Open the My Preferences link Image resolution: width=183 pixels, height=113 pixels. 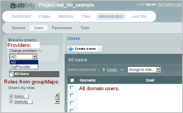[170, 4]
